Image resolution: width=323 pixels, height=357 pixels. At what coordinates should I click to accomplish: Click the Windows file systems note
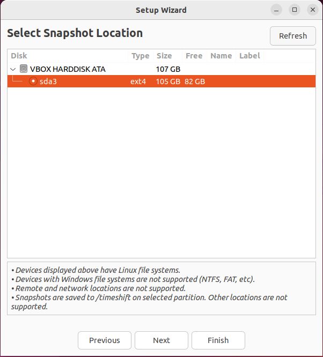pyautogui.click(x=133, y=279)
